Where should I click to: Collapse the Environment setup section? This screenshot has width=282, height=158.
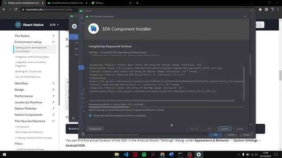[x=53, y=42]
